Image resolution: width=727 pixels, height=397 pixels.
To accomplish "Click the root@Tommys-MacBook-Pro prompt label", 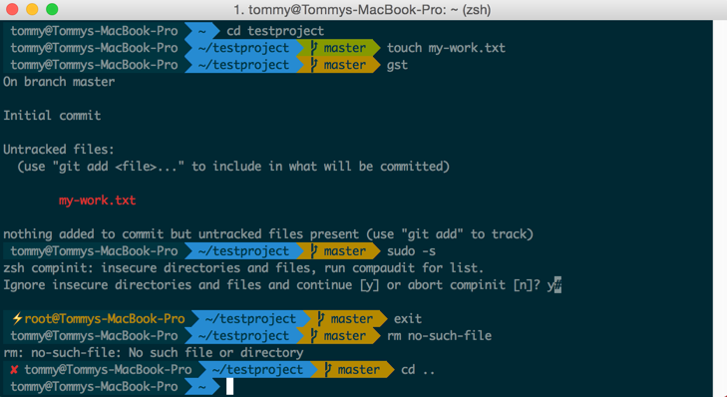I will click(105, 318).
